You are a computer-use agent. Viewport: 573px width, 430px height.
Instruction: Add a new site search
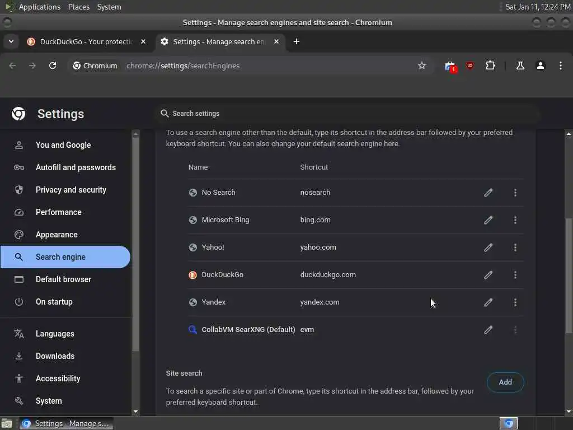point(505,382)
